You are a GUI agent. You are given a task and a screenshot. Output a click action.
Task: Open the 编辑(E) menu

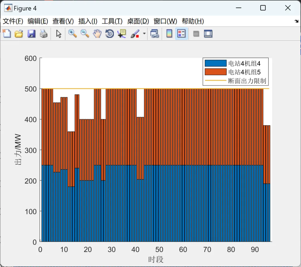point(38,21)
